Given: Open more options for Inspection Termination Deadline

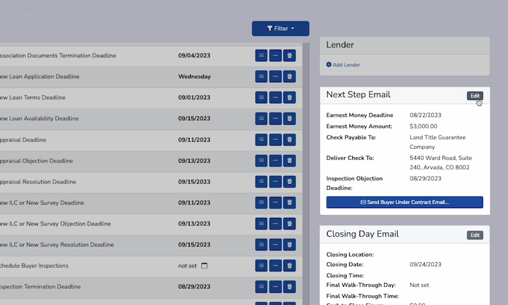Looking at the screenshot, I should tap(275, 287).
